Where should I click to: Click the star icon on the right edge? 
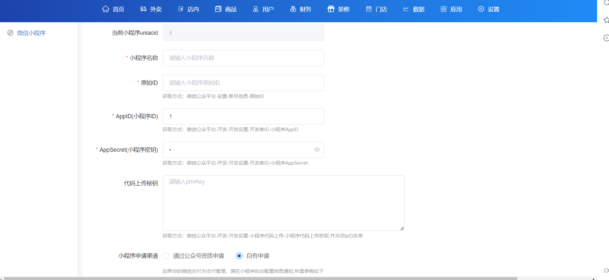606,20
